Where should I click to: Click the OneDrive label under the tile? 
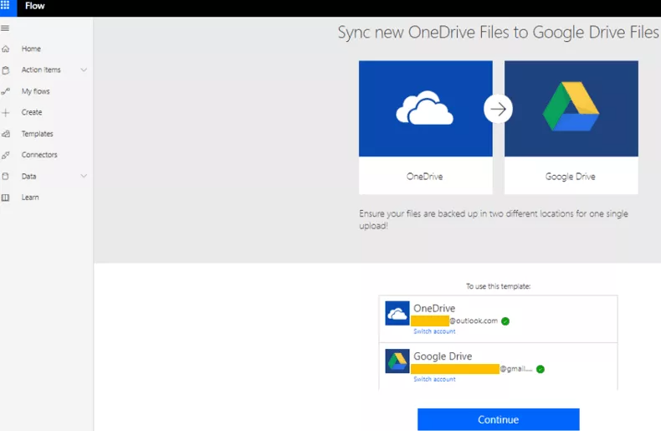point(424,177)
